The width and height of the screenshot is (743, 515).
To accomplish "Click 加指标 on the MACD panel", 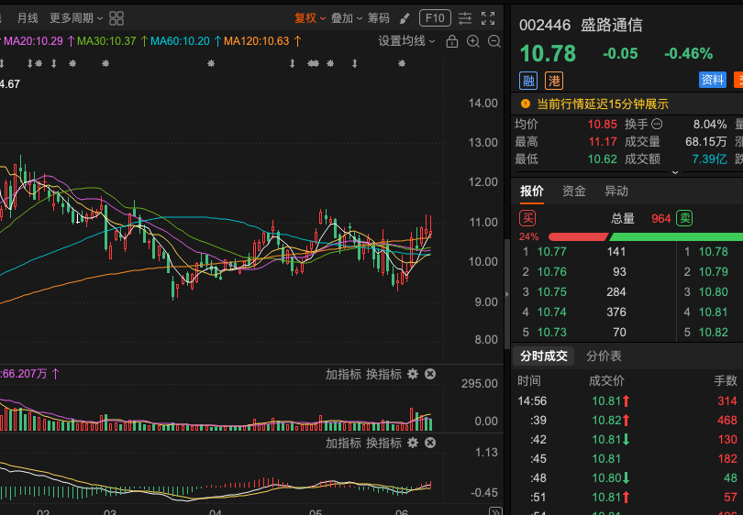I will pos(344,443).
